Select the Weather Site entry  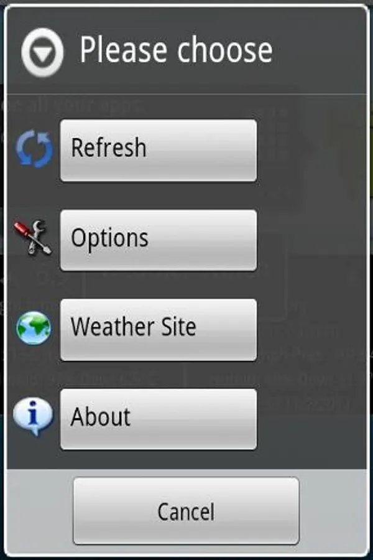tap(159, 330)
